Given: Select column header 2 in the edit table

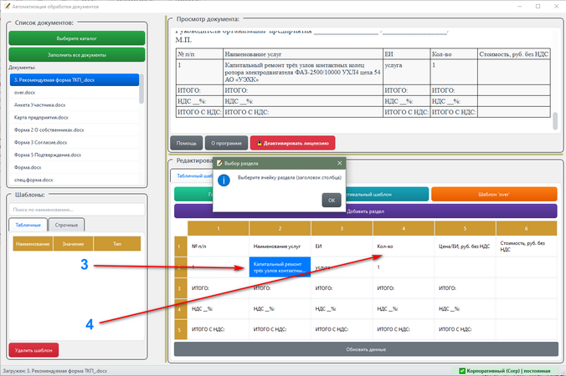Looking at the screenshot, I should point(280,228).
